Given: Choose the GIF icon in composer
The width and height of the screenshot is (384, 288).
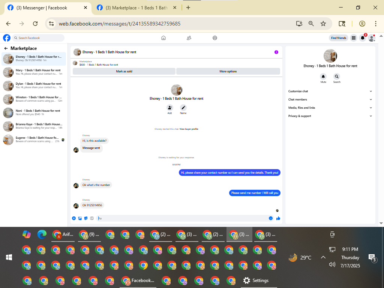Looking at the screenshot, I should [92, 218].
